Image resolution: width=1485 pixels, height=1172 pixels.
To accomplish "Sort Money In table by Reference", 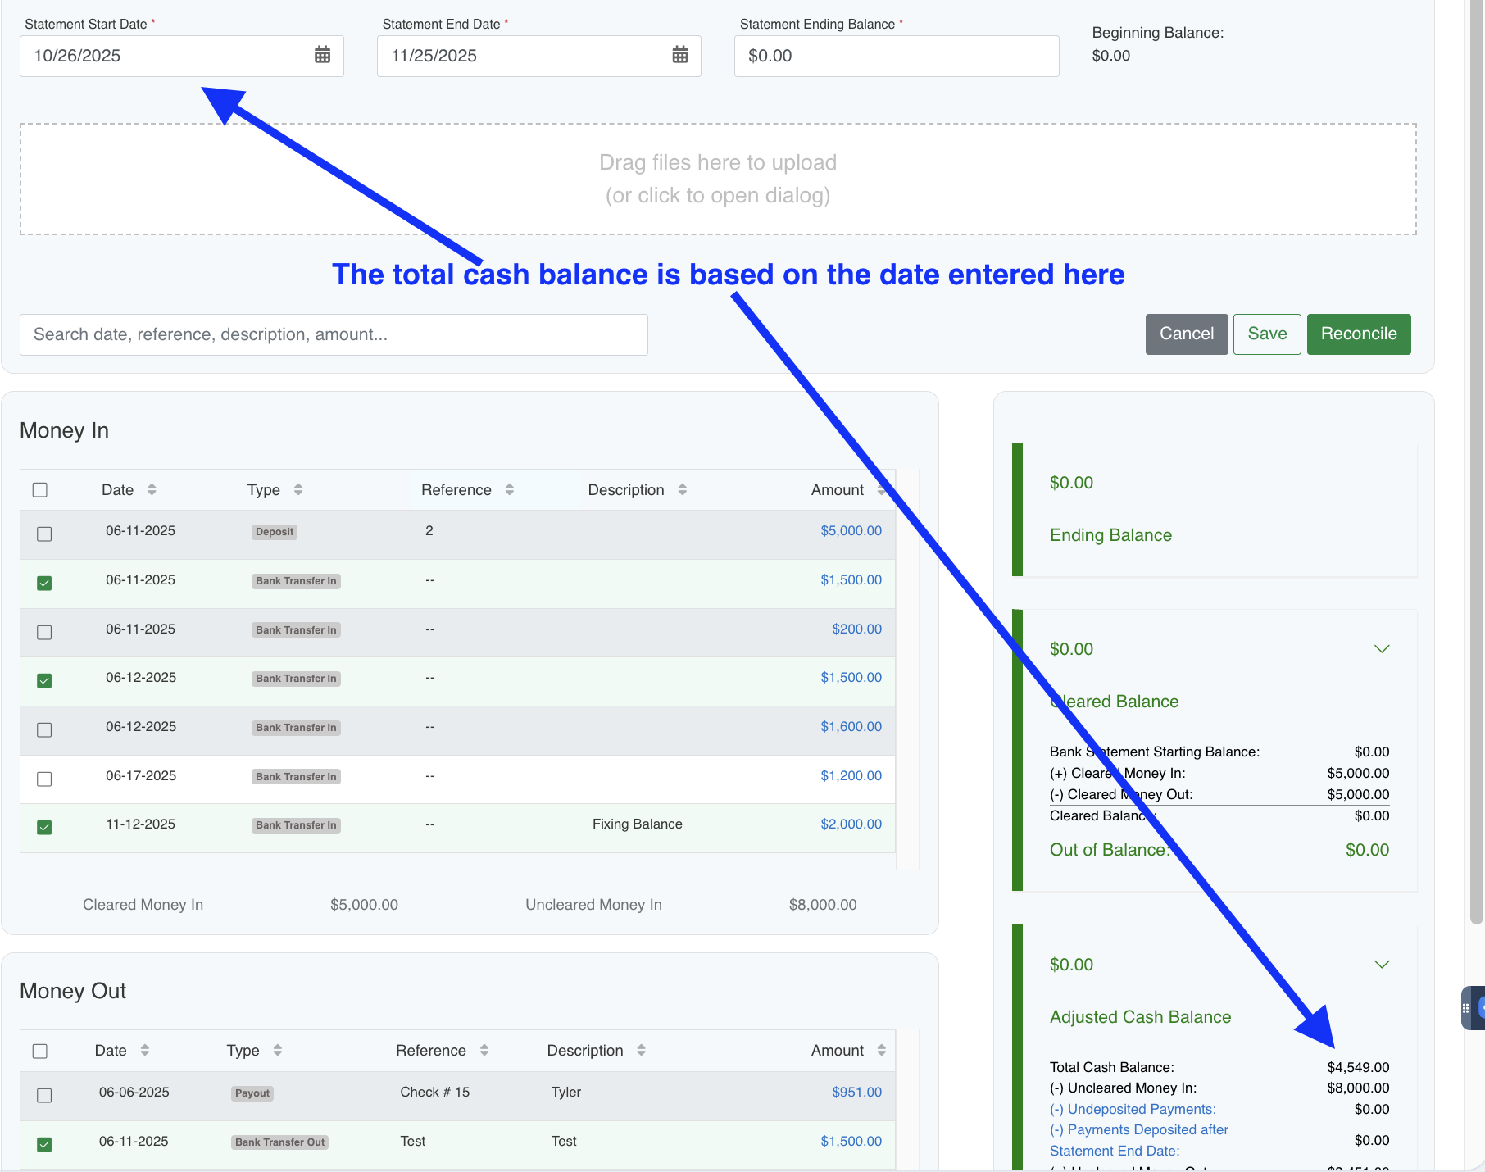I will point(510,489).
